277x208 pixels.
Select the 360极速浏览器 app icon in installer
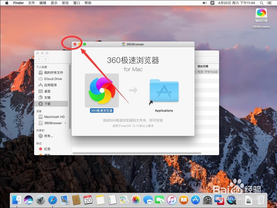(x=102, y=90)
